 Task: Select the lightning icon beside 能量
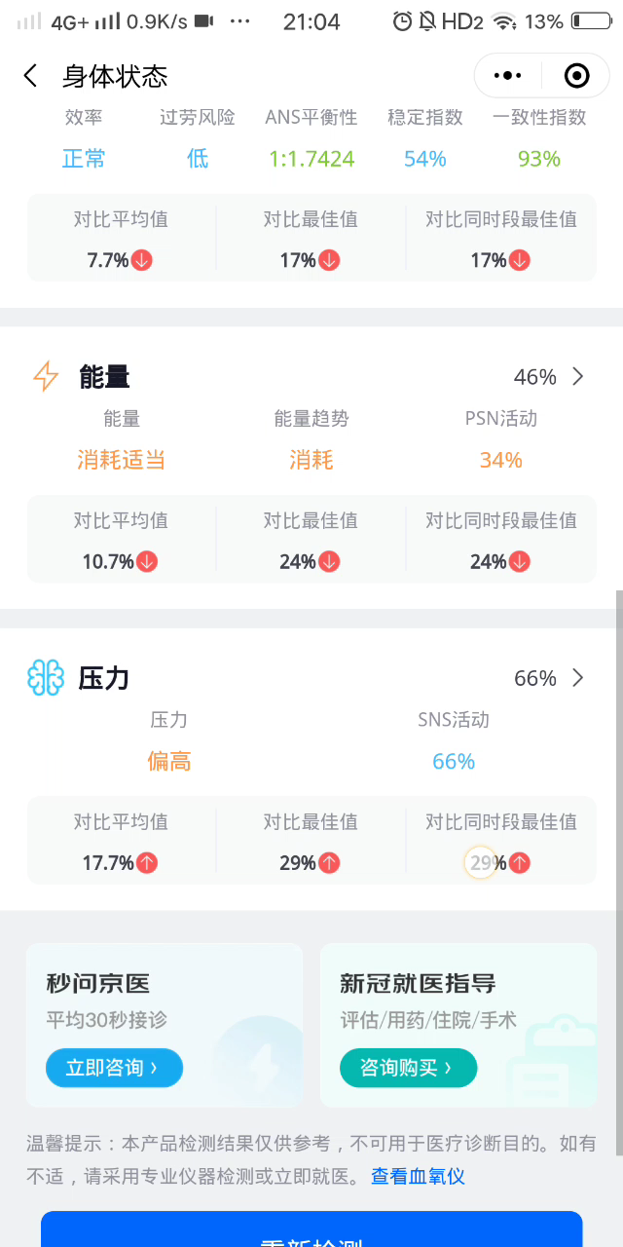point(44,376)
